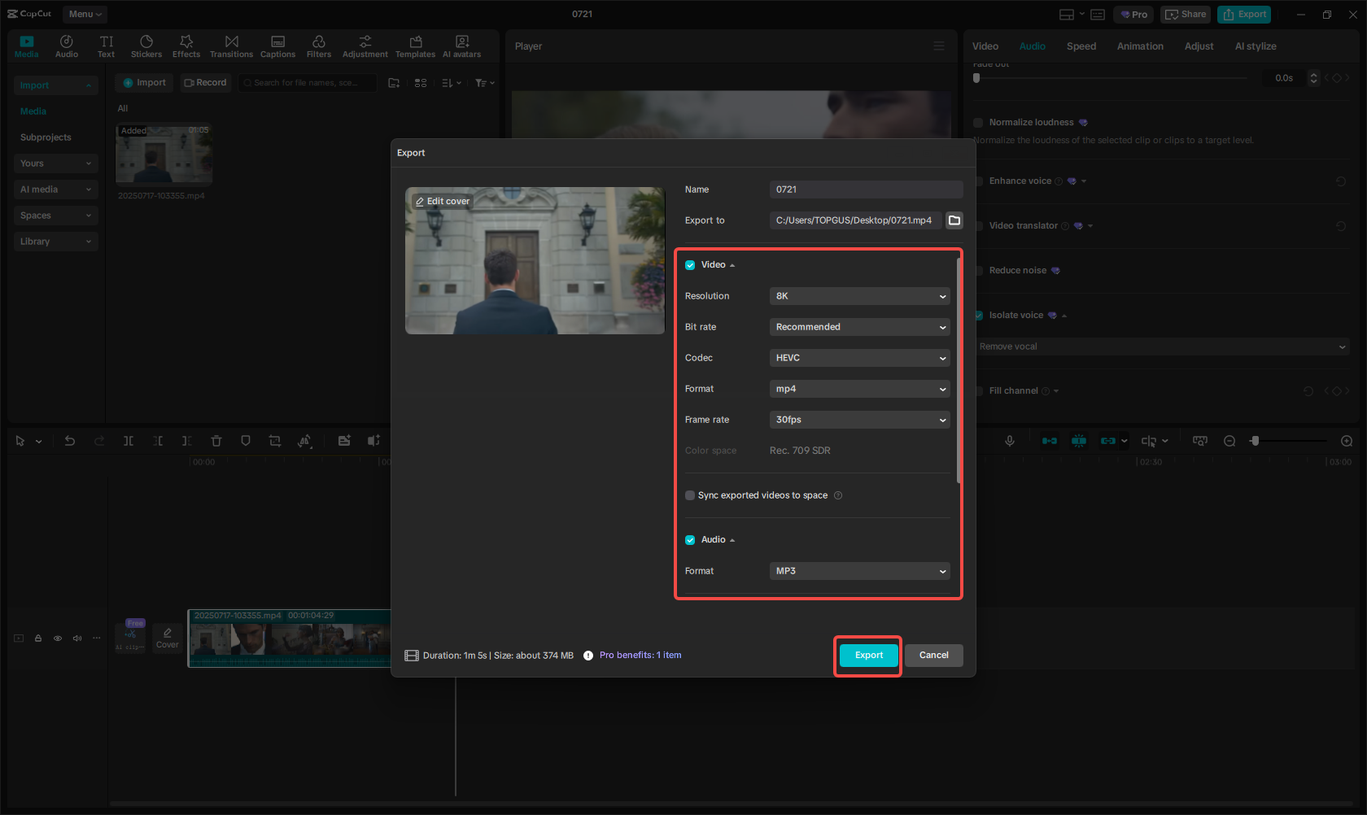Click the Export button in the dialog
Viewport: 1367px width, 815px height.
(x=868, y=655)
